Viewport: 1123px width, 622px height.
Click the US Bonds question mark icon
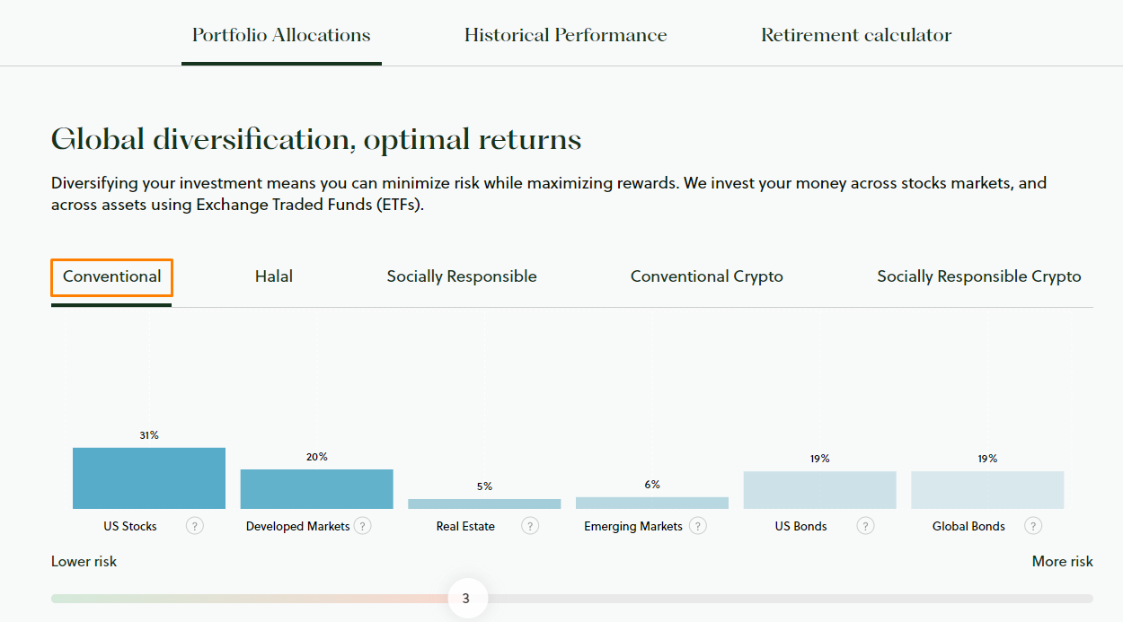click(x=865, y=525)
